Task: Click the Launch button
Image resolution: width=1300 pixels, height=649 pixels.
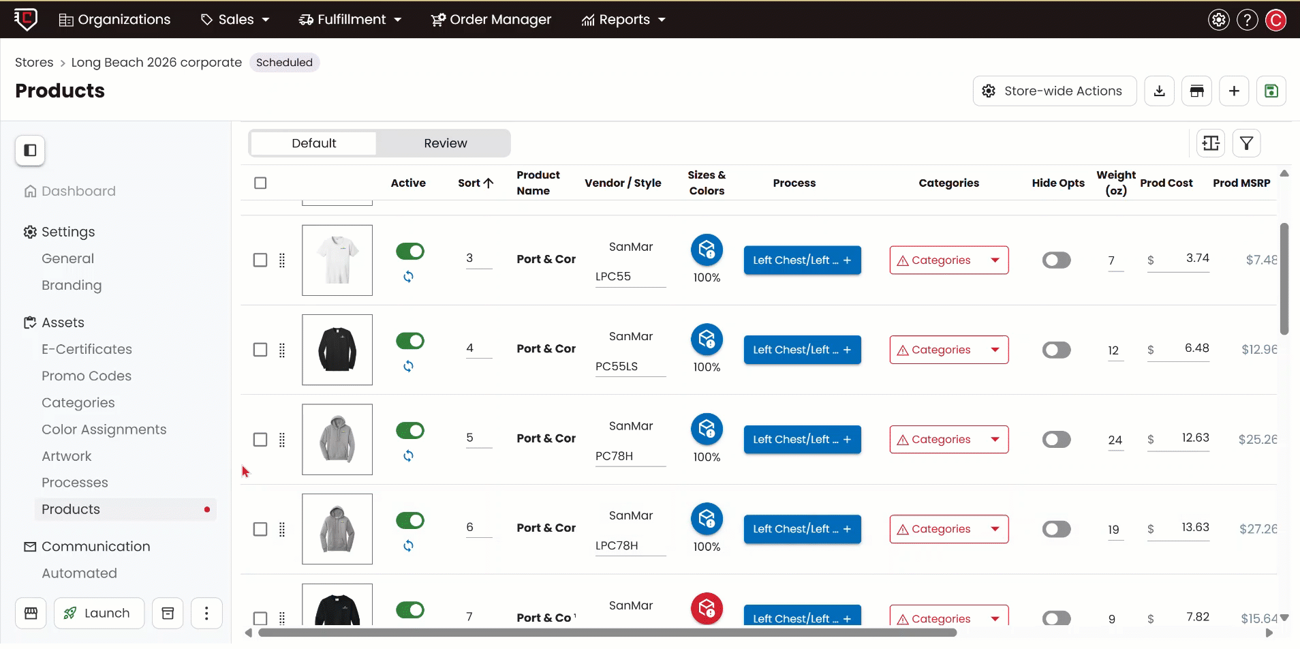Action: coord(99,613)
